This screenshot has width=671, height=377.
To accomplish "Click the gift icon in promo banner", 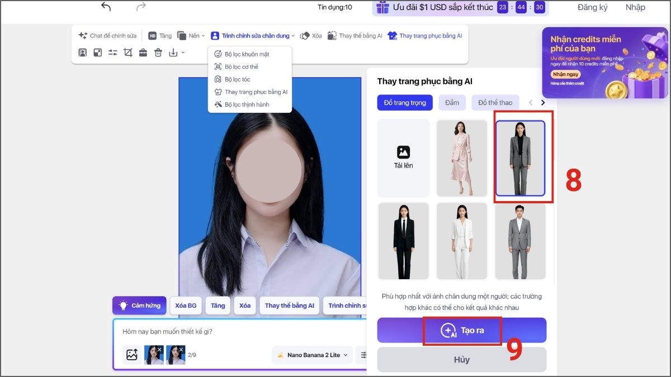I will [x=382, y=7].
